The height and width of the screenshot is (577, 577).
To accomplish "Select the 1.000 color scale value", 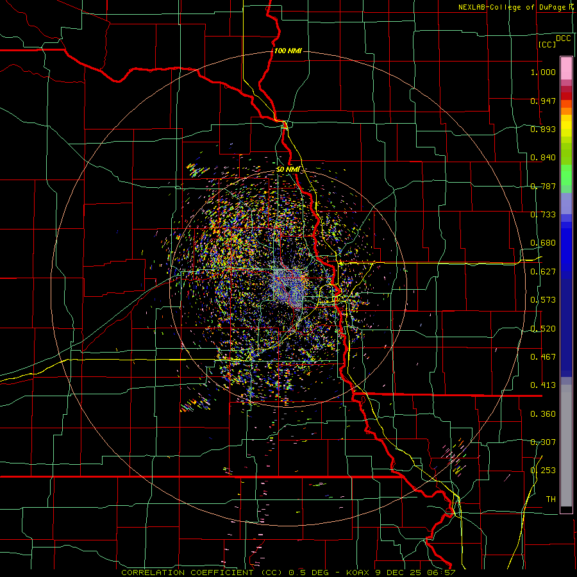I will (x=543, y=72).
